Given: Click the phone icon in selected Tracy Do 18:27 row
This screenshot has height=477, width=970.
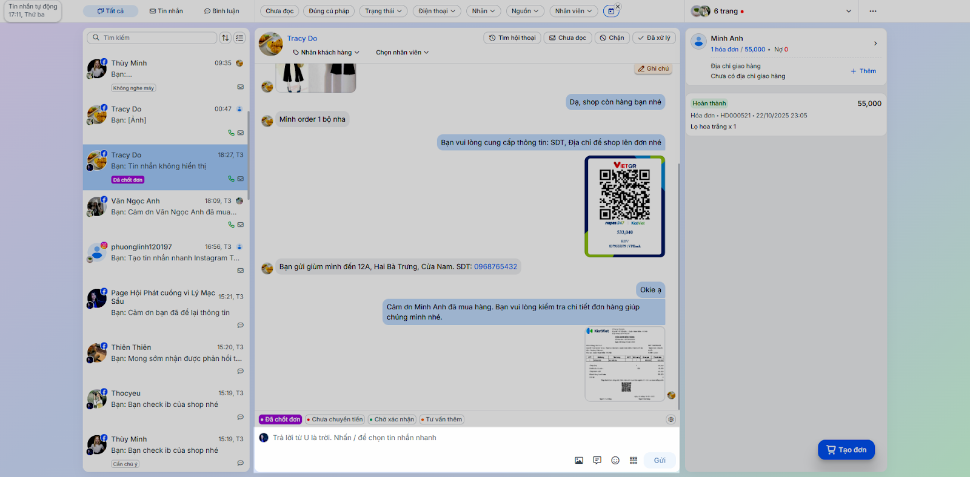Looking at the screenshot, I should 231,179.
